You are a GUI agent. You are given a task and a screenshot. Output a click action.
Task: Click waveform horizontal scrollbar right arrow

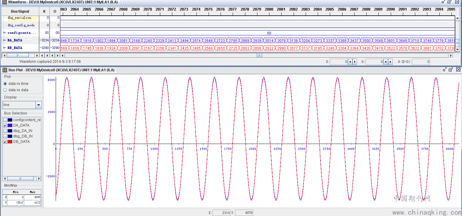[x=451, y=56]
